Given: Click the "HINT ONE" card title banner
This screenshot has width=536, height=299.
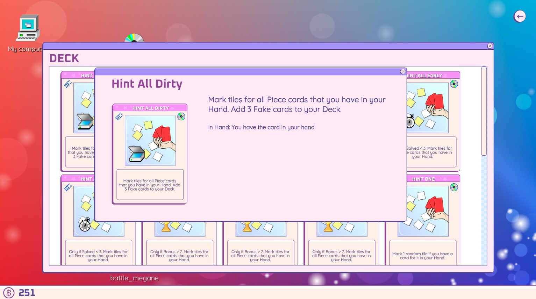Looking at the screenshot, I should 423,179.
